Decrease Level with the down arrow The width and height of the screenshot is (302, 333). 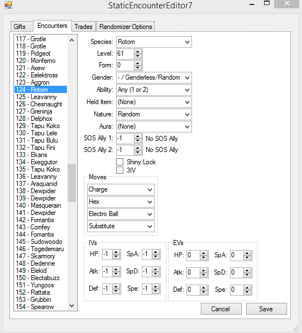tap(138, 56)
